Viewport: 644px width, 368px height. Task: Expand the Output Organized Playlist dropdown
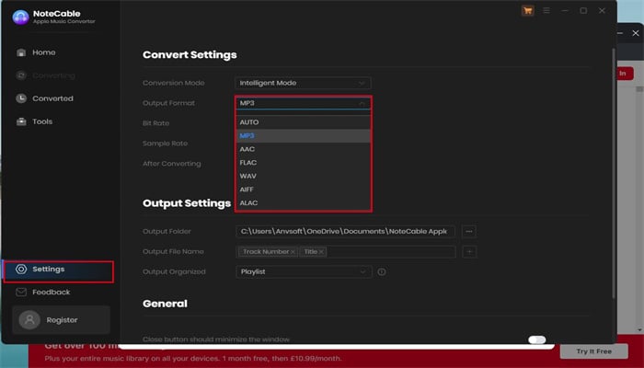[304, 272]
